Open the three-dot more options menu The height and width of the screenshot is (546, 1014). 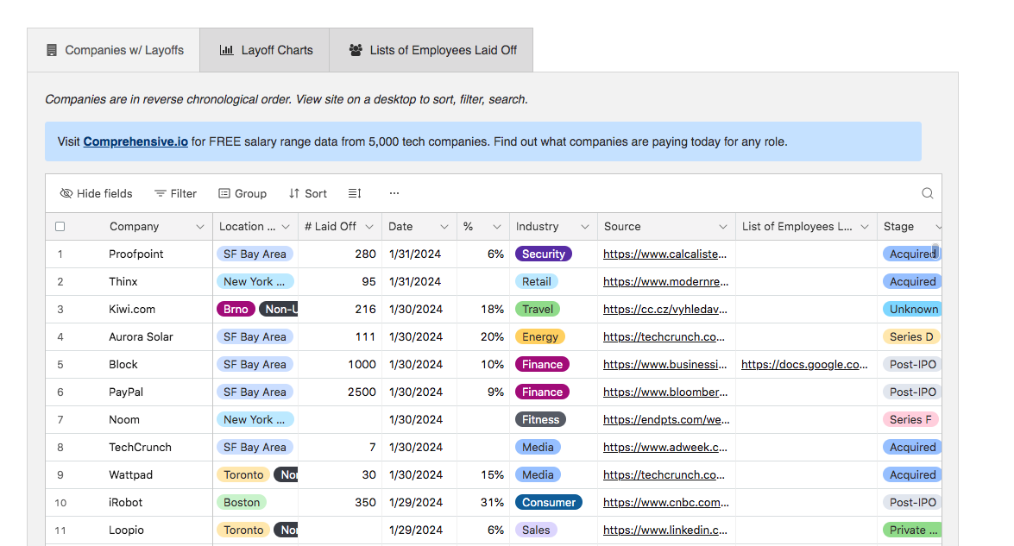coord(394,193)
